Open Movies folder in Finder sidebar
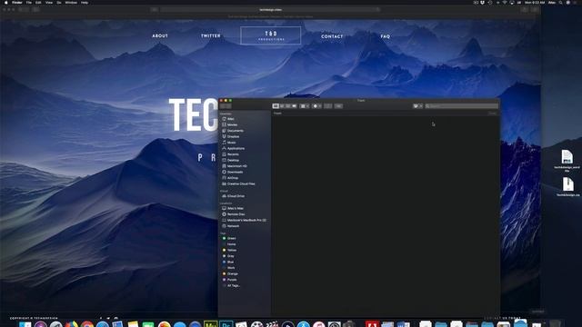The height and width of the screenshot is (327, 582). click(230, 125)
